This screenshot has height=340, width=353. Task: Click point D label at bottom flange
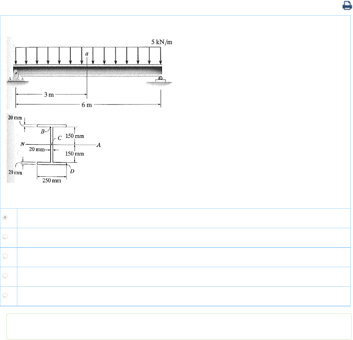tap(72, 171)
